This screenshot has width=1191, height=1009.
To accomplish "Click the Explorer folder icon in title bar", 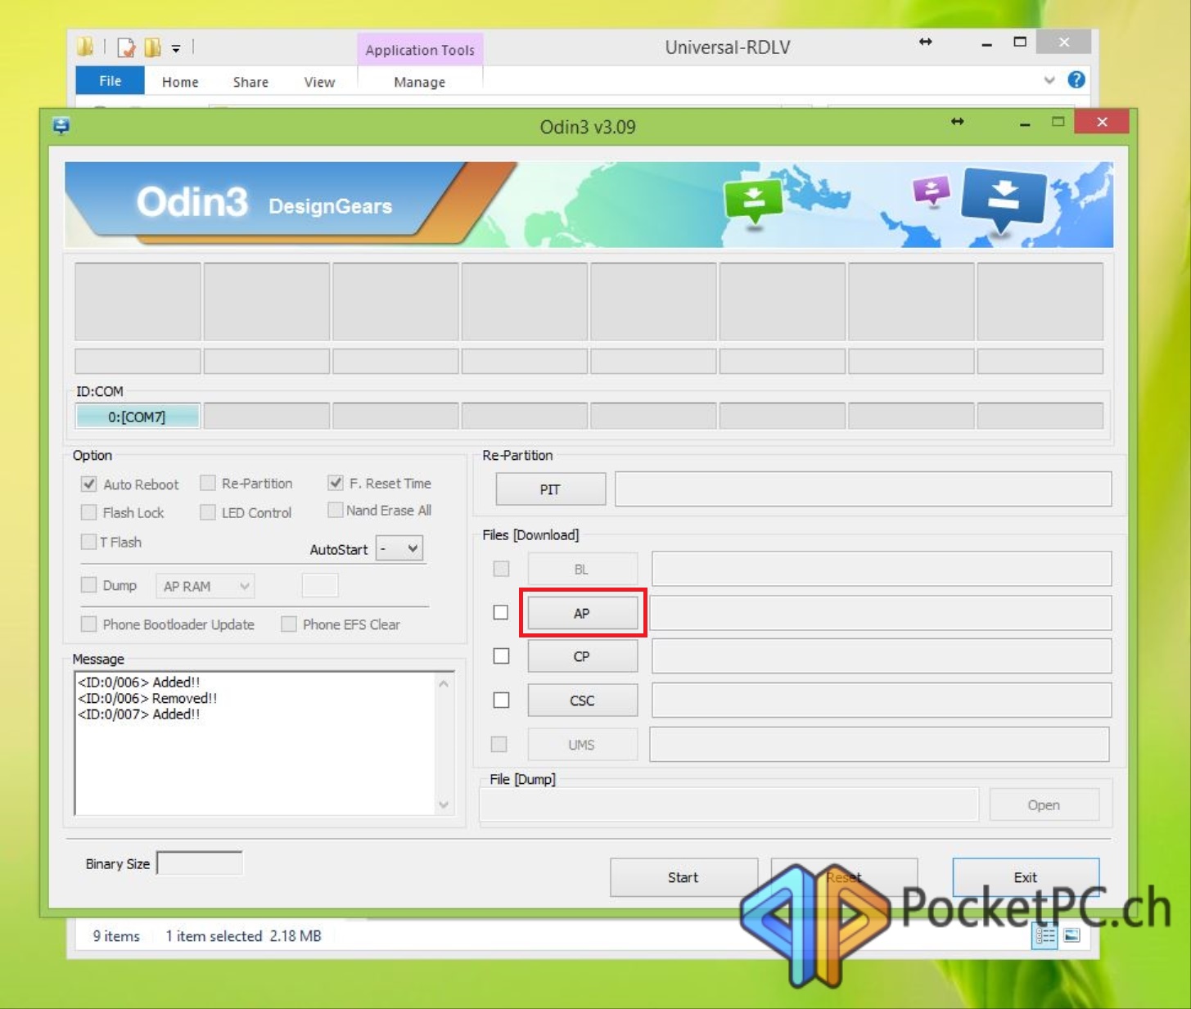I will pos(85,47).
